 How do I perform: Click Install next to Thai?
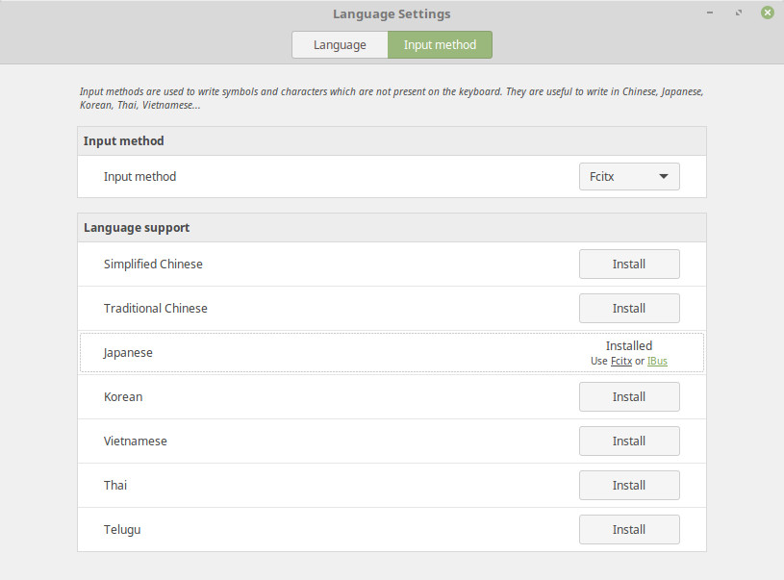(x=629, y=486)
